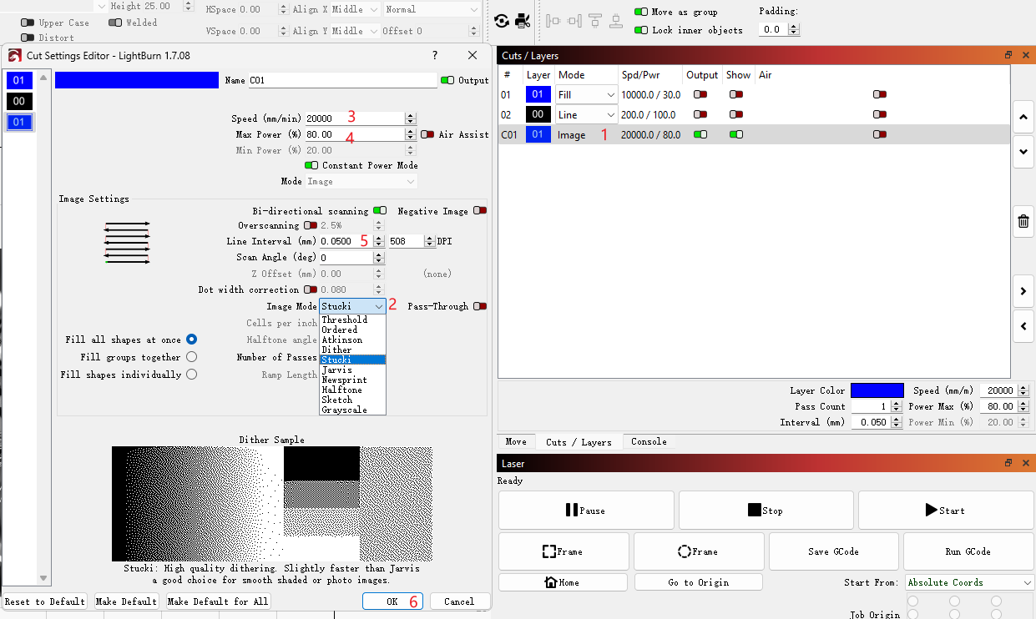
Task: Expand the Start From dropdown
Action: pyautogui.click(x=968, y=582)
